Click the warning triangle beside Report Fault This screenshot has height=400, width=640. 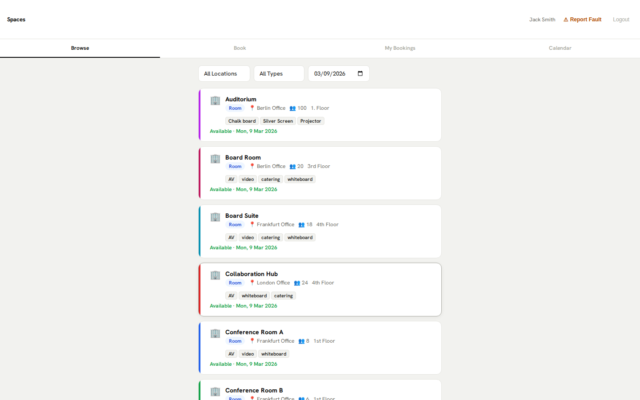(x=566, y=19)
